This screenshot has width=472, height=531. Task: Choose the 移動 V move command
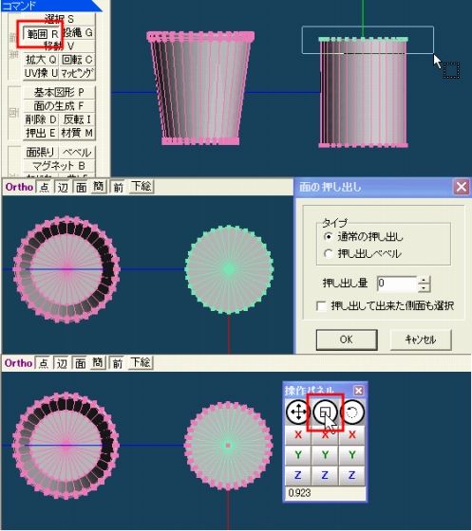tap(59, 46)
